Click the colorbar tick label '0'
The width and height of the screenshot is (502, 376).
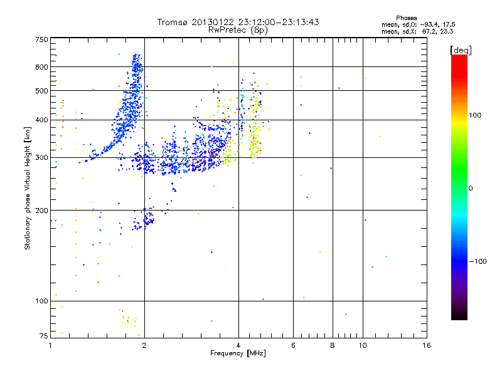click(471, 188)
